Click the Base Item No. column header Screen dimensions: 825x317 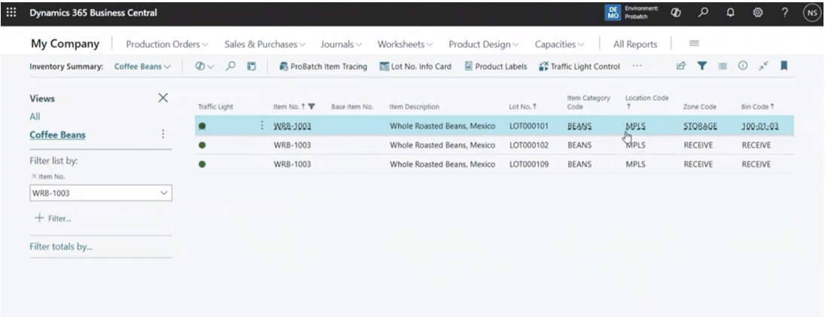(x=352, y=107)
